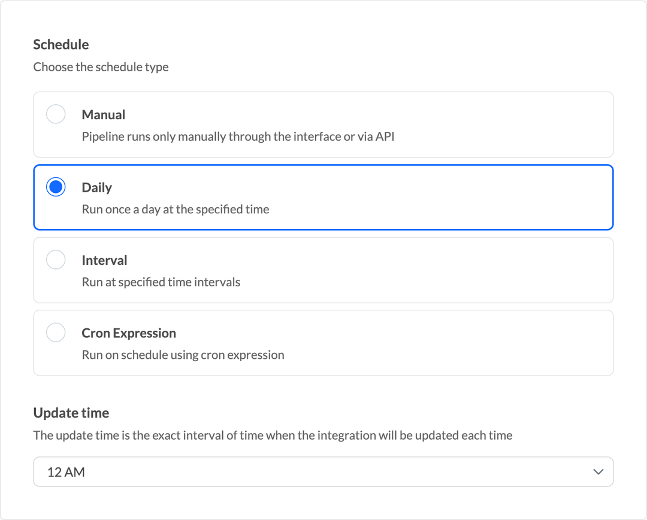This screenshot has width=647, height=520.
Task: Click 'Run at specified time intervals' text
Action: coord(161,282)
